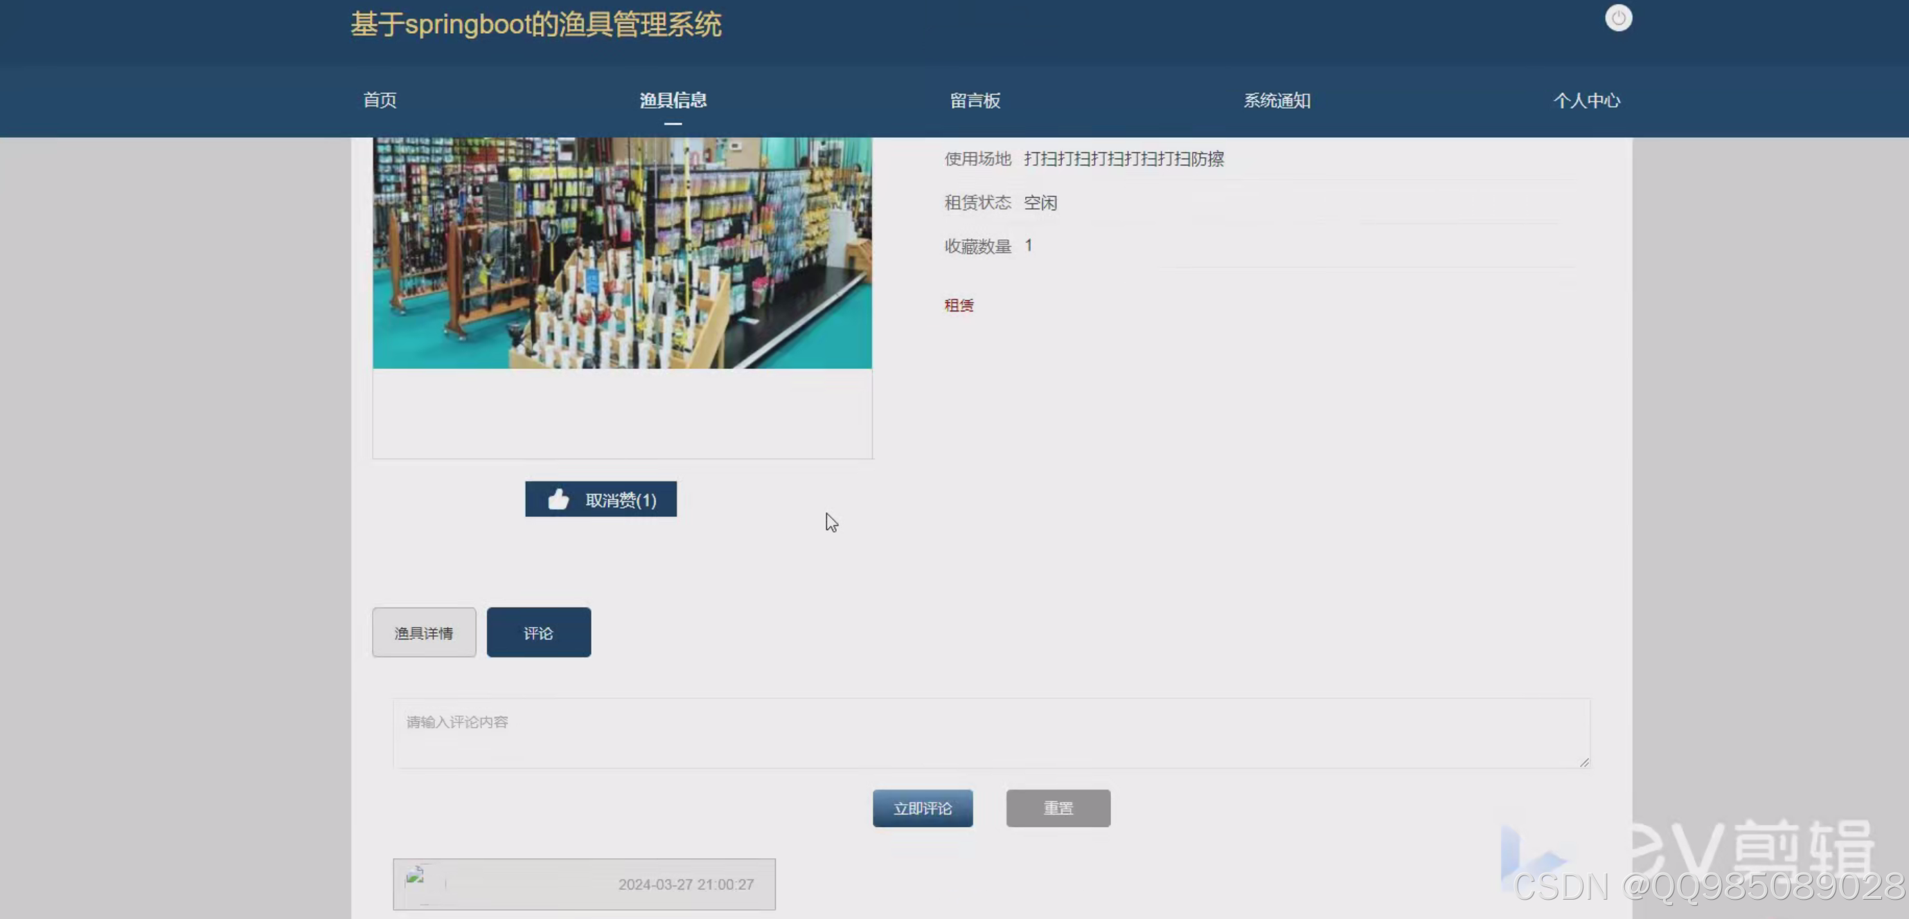Click the power logout icon top right
Viewport: 1909px width, 919px height.
tap(1619, 18)
